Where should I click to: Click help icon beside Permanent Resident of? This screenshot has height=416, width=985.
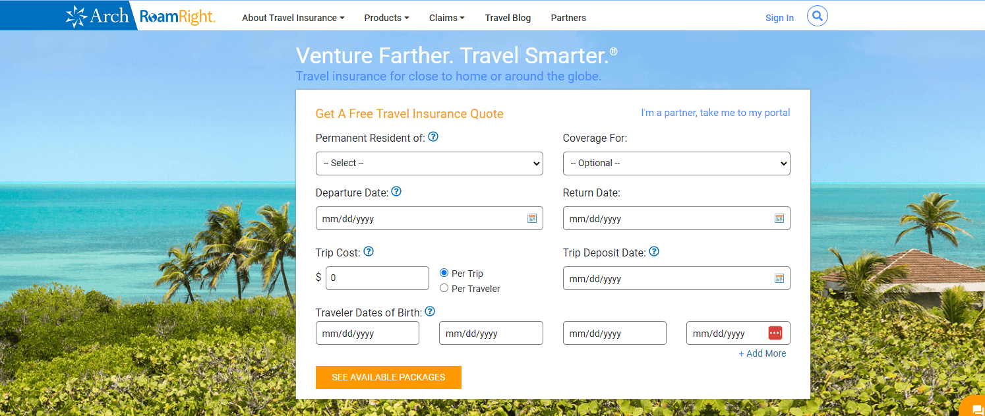[x=433, y=137]
